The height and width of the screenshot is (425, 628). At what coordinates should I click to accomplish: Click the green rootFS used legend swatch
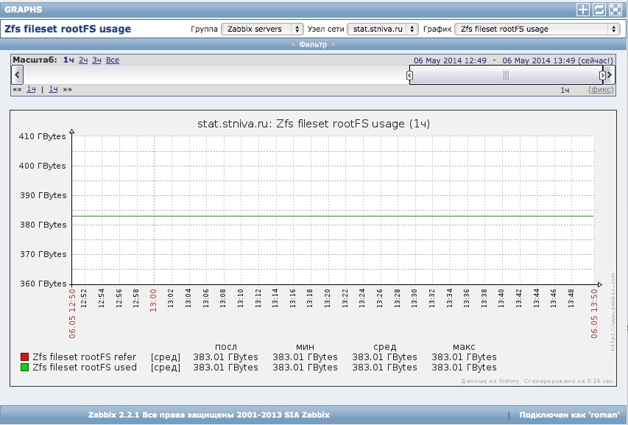tap(24, 367)
